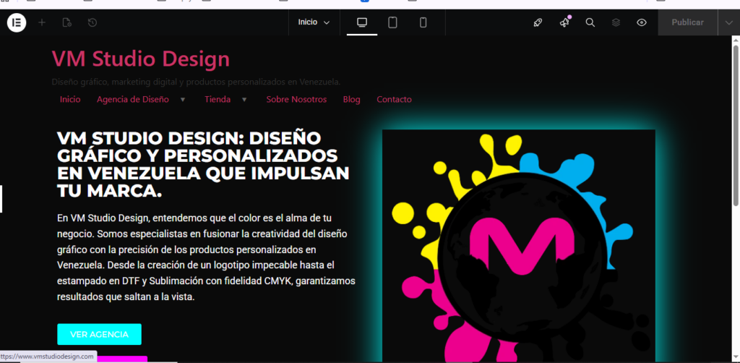The image size is (740, 363).
Task: Select the Agencia de Diseño menu item
Action: pos(133,100)
